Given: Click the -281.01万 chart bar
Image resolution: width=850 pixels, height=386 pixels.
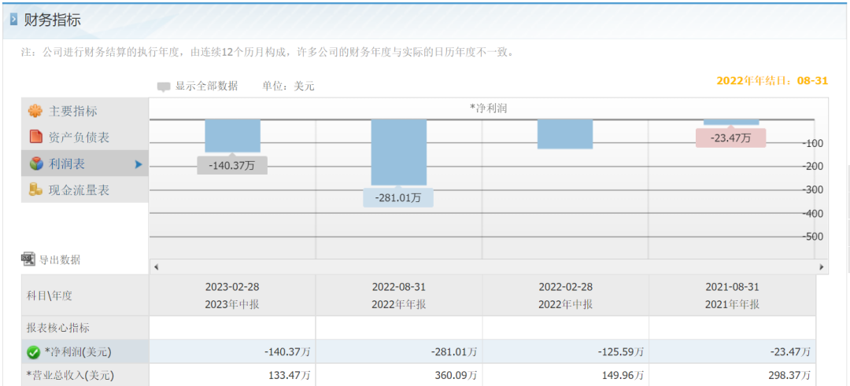Looking at the screenshot, I should click(398, 152).
